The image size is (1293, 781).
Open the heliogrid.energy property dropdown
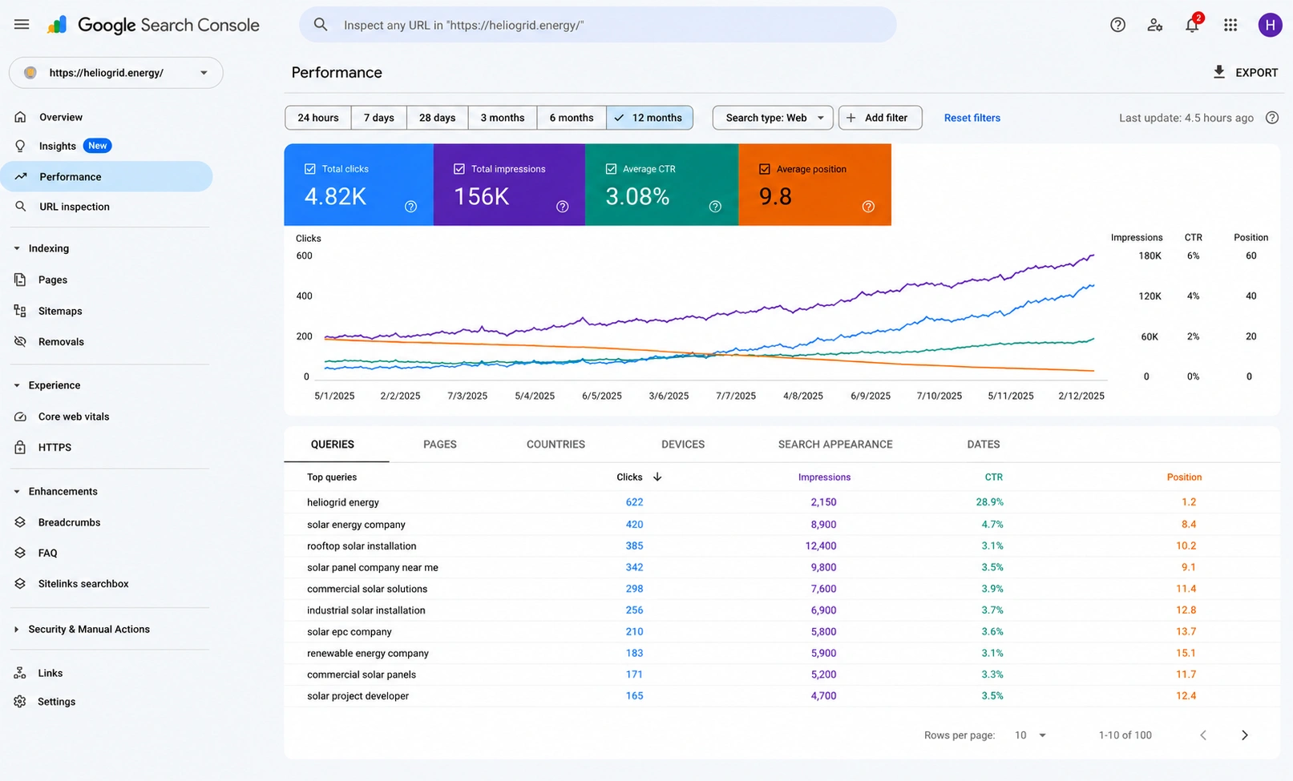(116, 73)
